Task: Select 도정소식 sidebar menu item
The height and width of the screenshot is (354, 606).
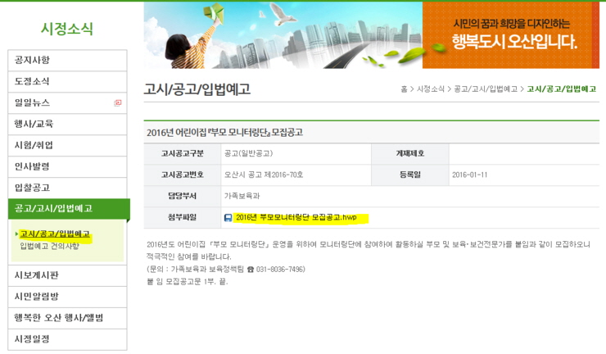Action: tap(33, 82)
